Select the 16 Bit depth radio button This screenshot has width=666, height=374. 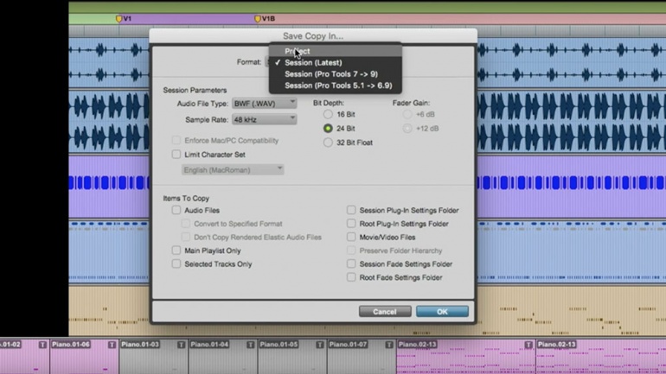[328, 114]
